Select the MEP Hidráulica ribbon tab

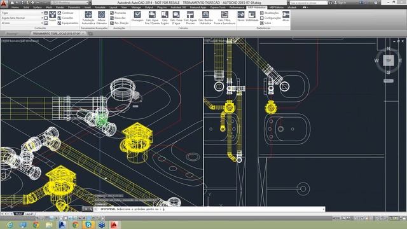(x=256, y=7)
